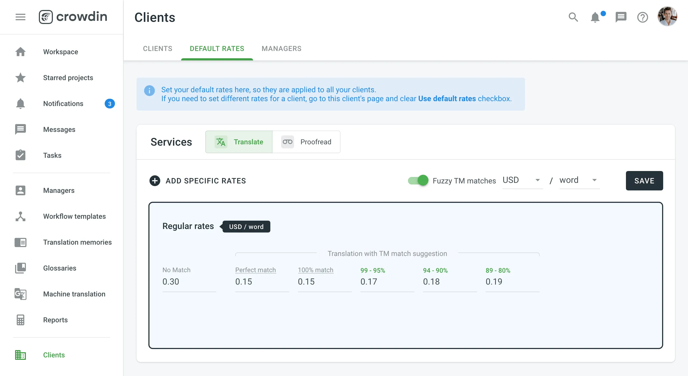Open the messages conversation icon in top bar
This screenshot has width=688, height=376.
click(x=620, y=17)
